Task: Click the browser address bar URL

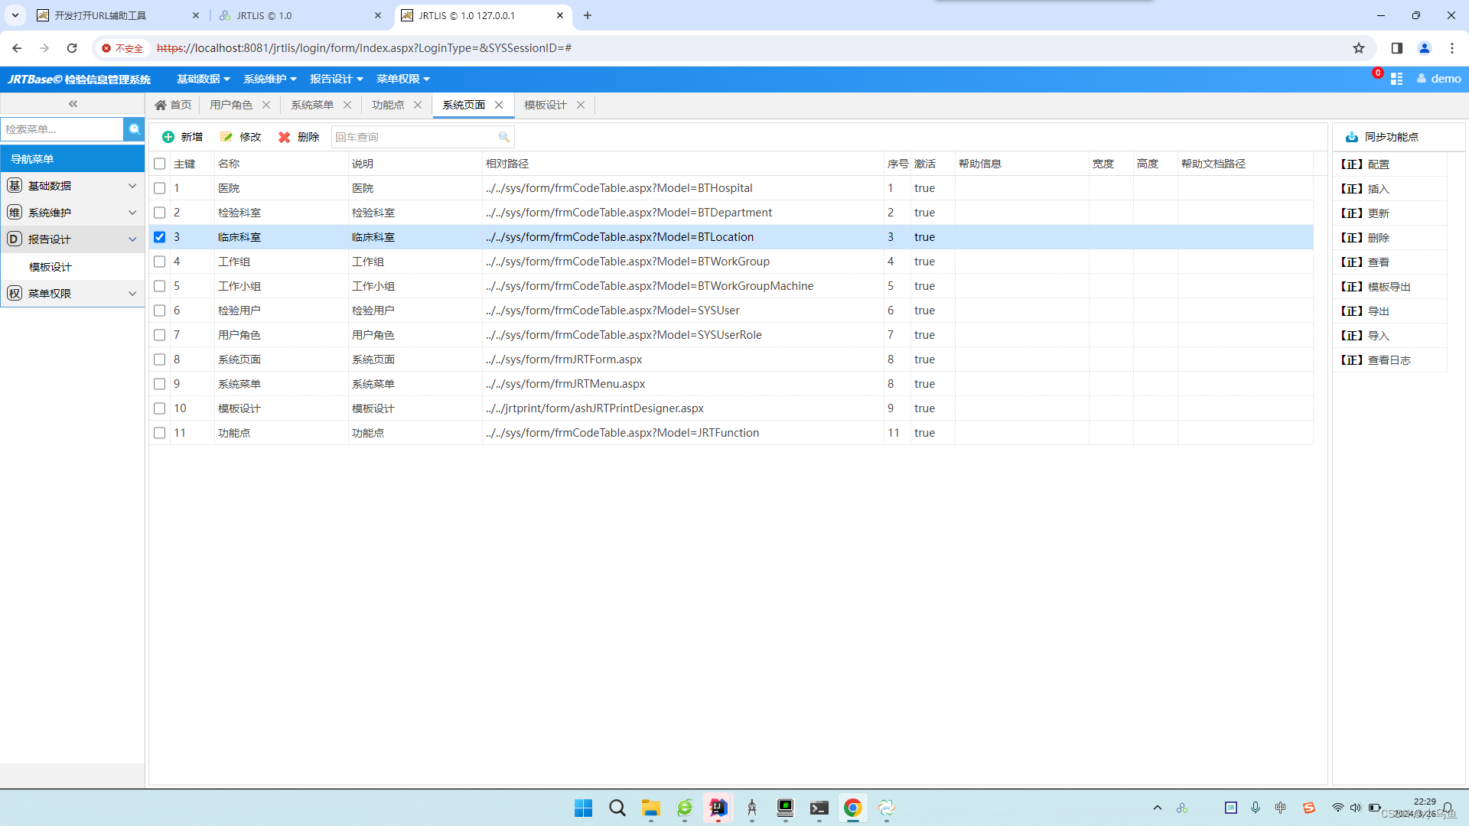Action: tap(364, 48)
